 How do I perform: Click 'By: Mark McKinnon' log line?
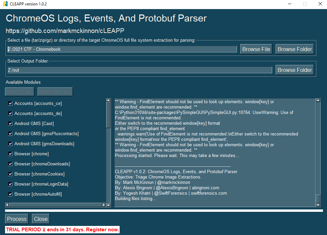coord(153,183)
